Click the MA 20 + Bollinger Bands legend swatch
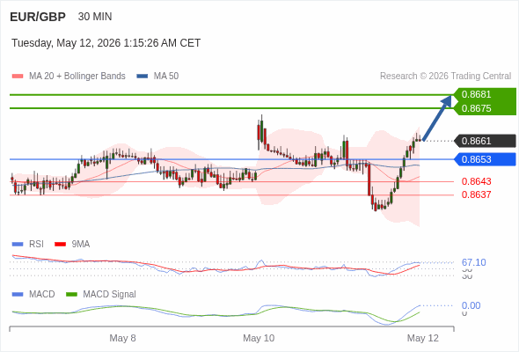The image size is (519, 352). [x=18, y=77]
